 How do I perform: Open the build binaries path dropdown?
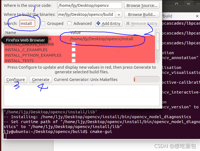[x=119, y=14]
